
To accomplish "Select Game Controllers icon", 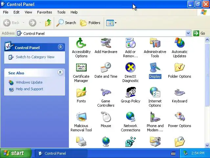I will click(106, 92).
